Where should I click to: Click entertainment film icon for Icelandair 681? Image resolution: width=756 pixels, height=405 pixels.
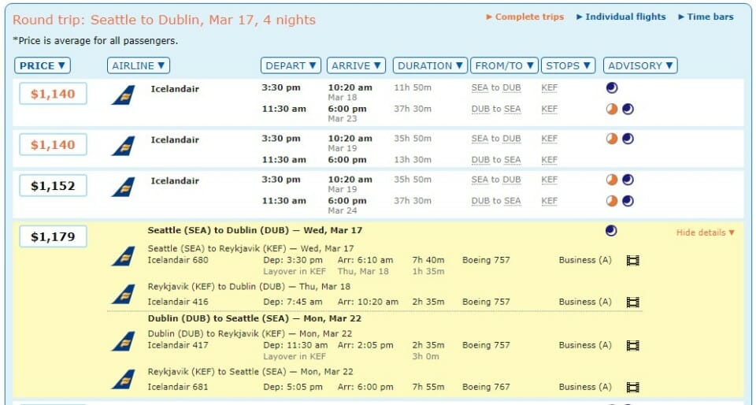click(x=632, y=387)
